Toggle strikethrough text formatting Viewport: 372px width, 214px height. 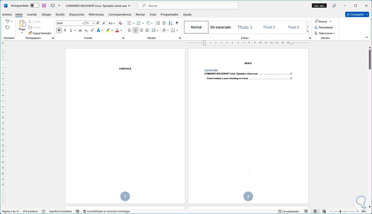(80, 30)
